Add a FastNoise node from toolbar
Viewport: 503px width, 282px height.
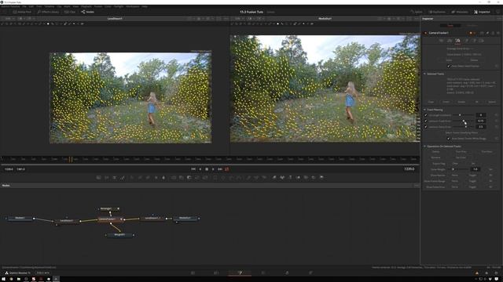[x=107, y=178]
